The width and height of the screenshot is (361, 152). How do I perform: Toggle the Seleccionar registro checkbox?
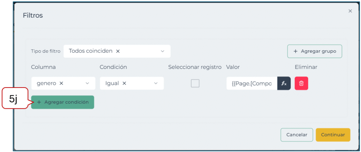(x=195, y=83)
